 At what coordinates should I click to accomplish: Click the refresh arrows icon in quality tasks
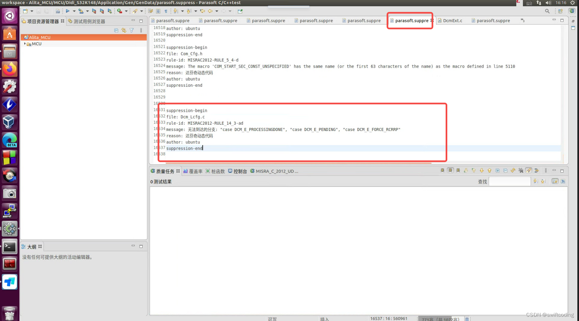coord(513,171)
